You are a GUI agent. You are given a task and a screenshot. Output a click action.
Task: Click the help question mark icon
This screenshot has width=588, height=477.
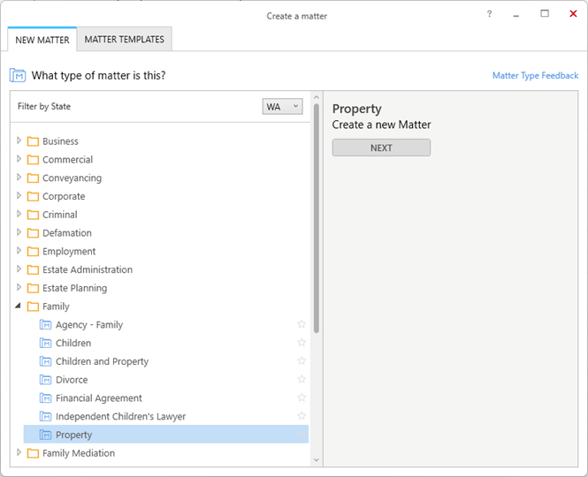tap(489, 14)
